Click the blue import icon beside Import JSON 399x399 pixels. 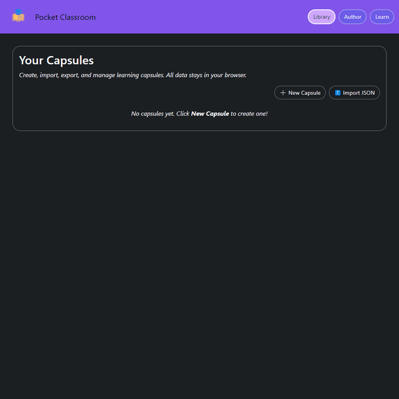[x=338, y=93]
